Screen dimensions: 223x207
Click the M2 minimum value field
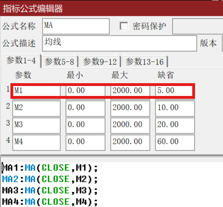[x=85, y=109]
